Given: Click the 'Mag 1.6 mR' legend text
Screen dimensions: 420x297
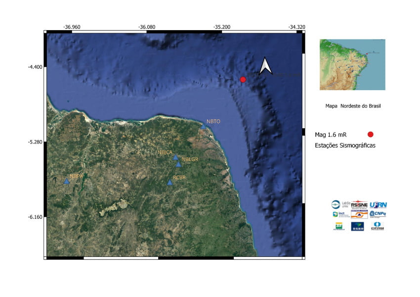Looking at the screenshot, I should (x=331, y=135).
